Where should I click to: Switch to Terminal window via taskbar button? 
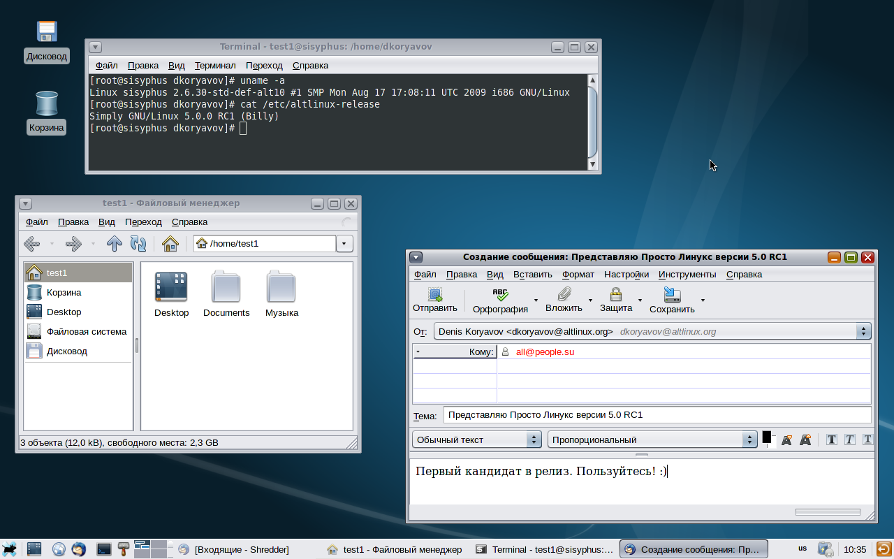pos(544,549)
